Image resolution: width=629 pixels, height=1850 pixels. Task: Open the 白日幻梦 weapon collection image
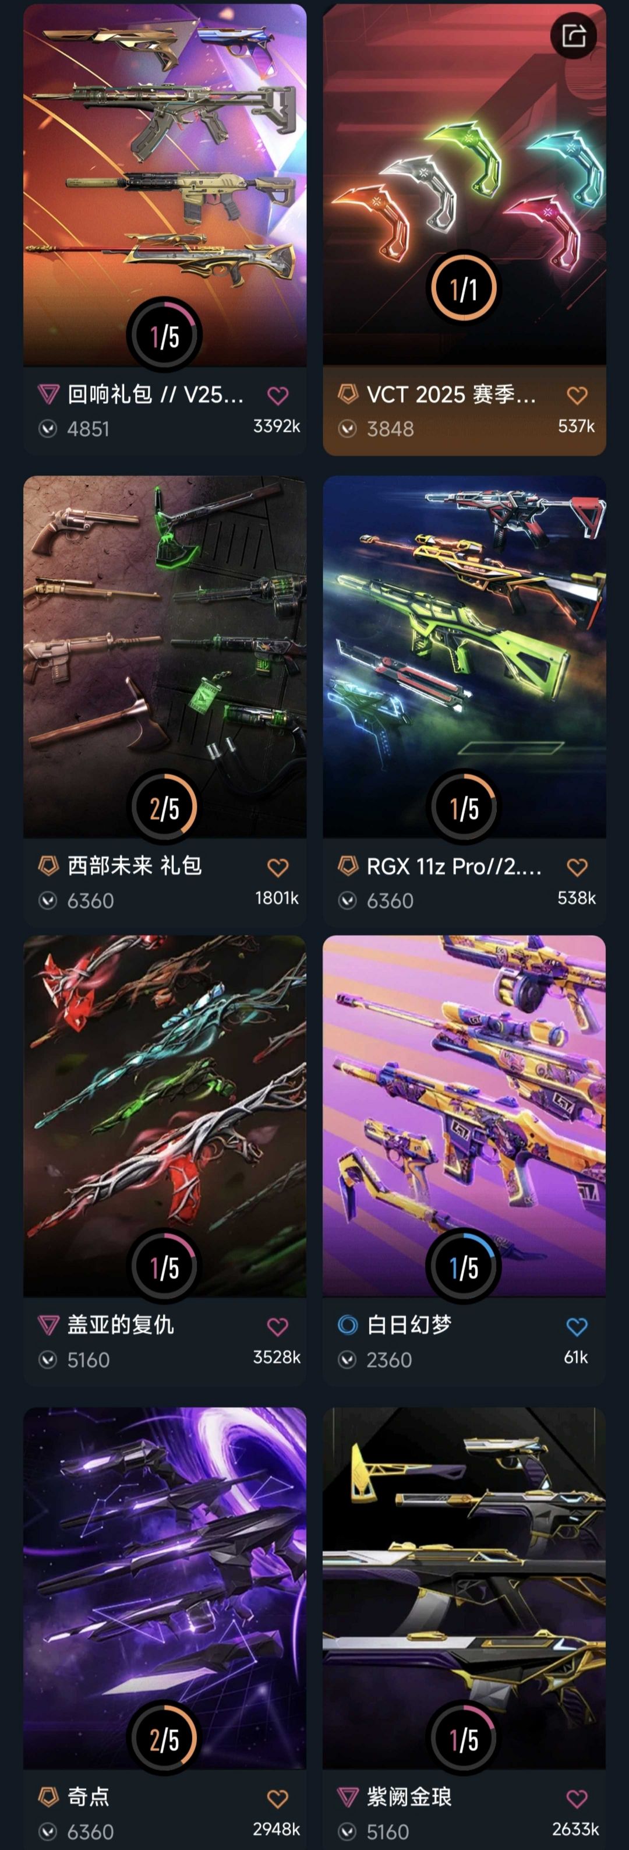coord(464,1116)
